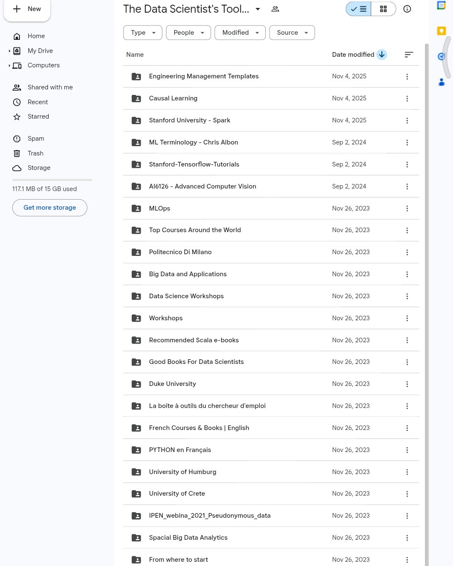Click folder icon of Big Data and Applications
The image size is (453, 566).
(x=136, y=274)
